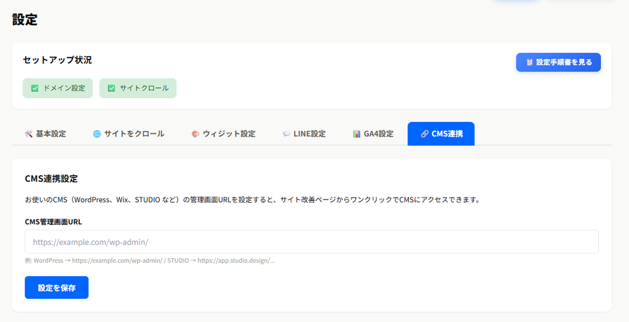The image size is (629, 322).
Task: Go to the ウィジット設定 tab
Action: coord(224,134)
